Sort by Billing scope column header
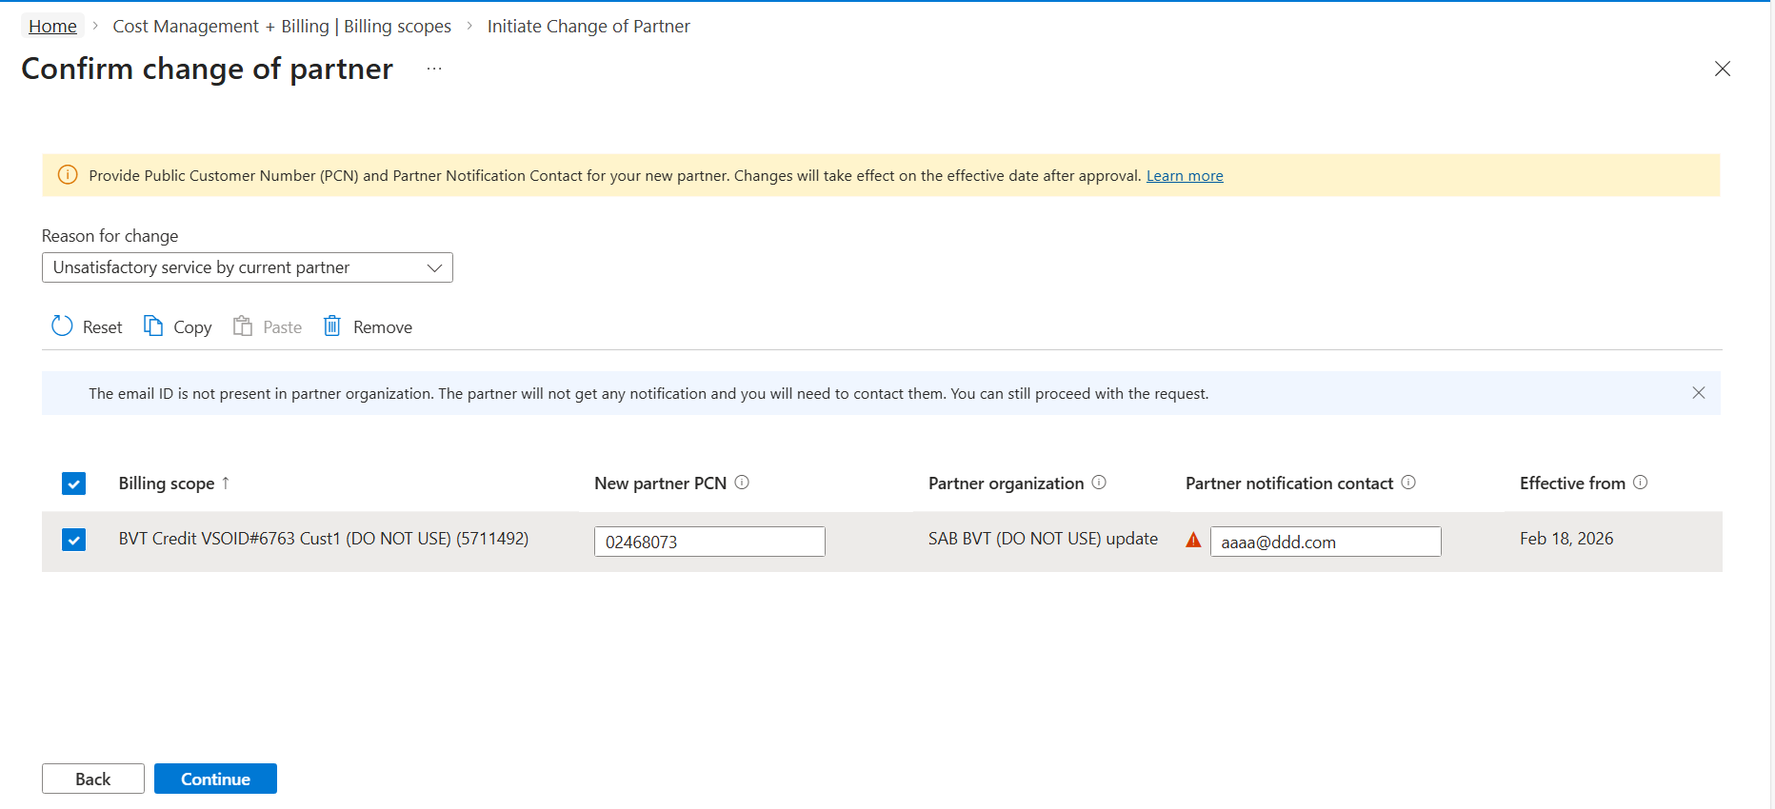1775x809 pixels. (167, 483)
